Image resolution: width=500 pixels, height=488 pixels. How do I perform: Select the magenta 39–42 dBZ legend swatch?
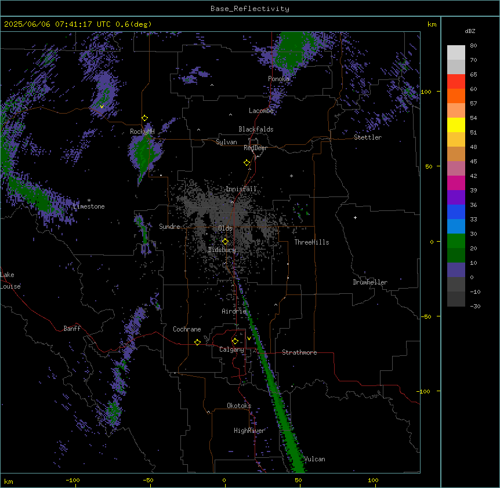pos(456,183)
